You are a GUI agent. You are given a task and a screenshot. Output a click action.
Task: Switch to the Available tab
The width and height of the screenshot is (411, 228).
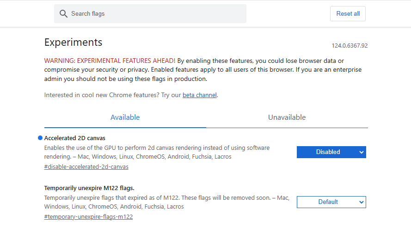point(125,117)
